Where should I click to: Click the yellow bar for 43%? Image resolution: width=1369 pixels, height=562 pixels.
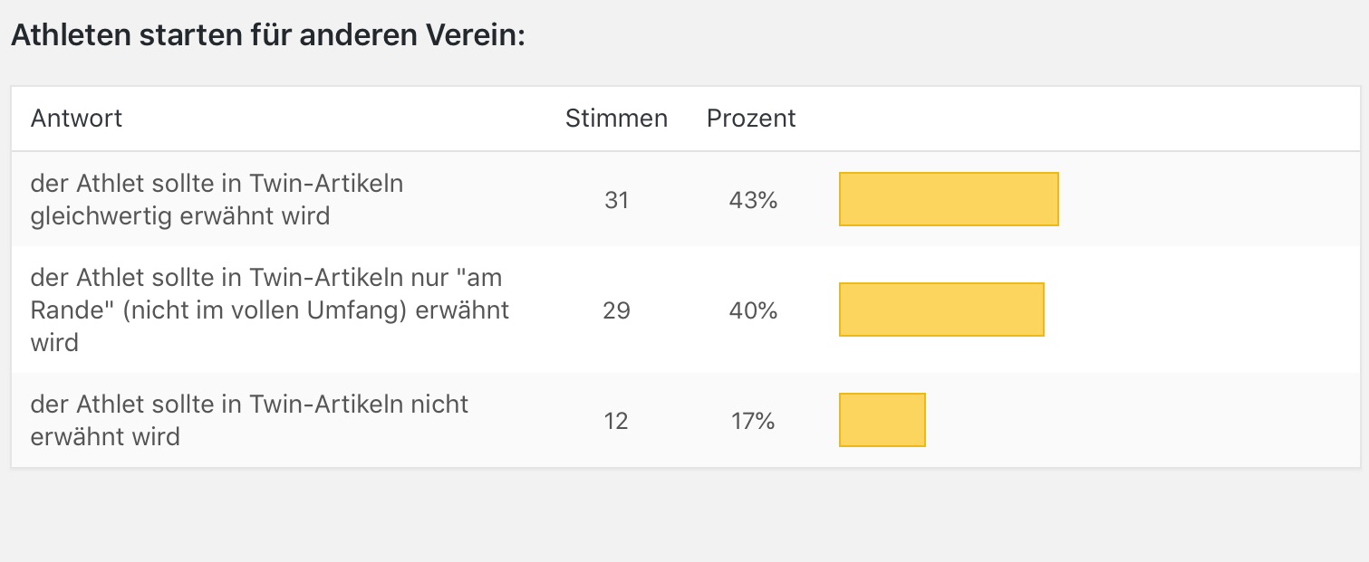coord(949,198)
